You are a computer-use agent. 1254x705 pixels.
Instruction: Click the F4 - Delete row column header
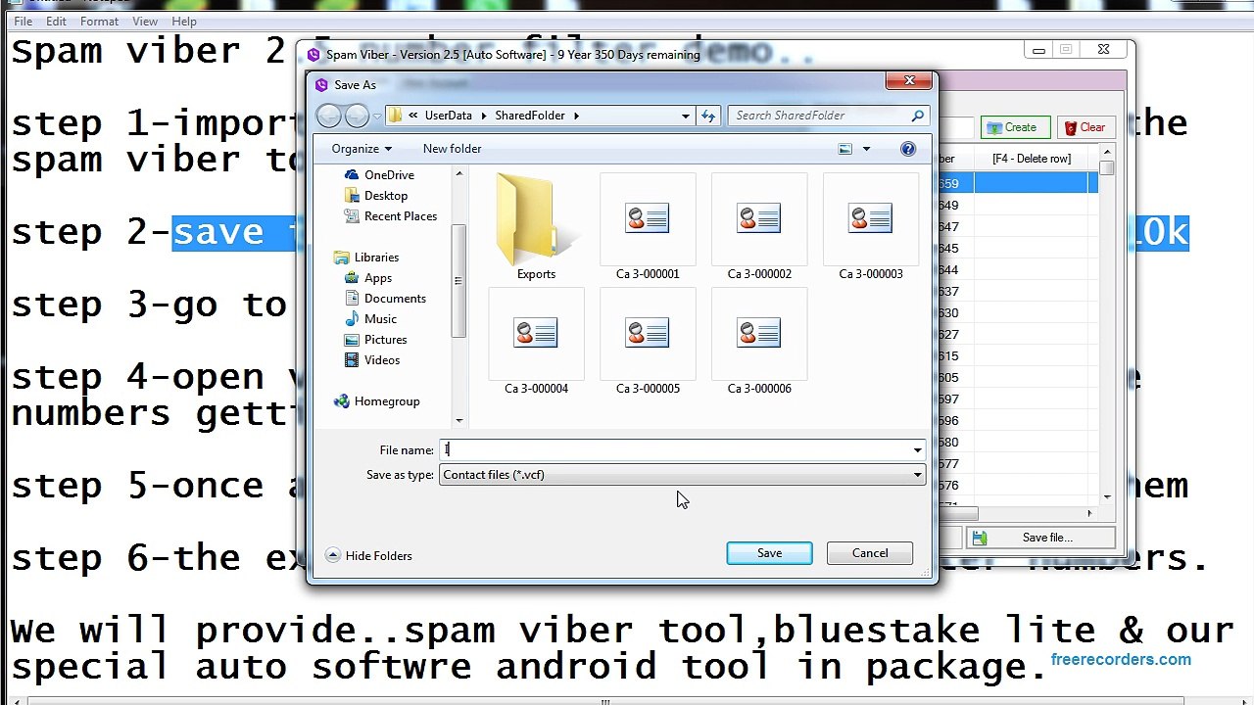click(x=1032, y=159)
